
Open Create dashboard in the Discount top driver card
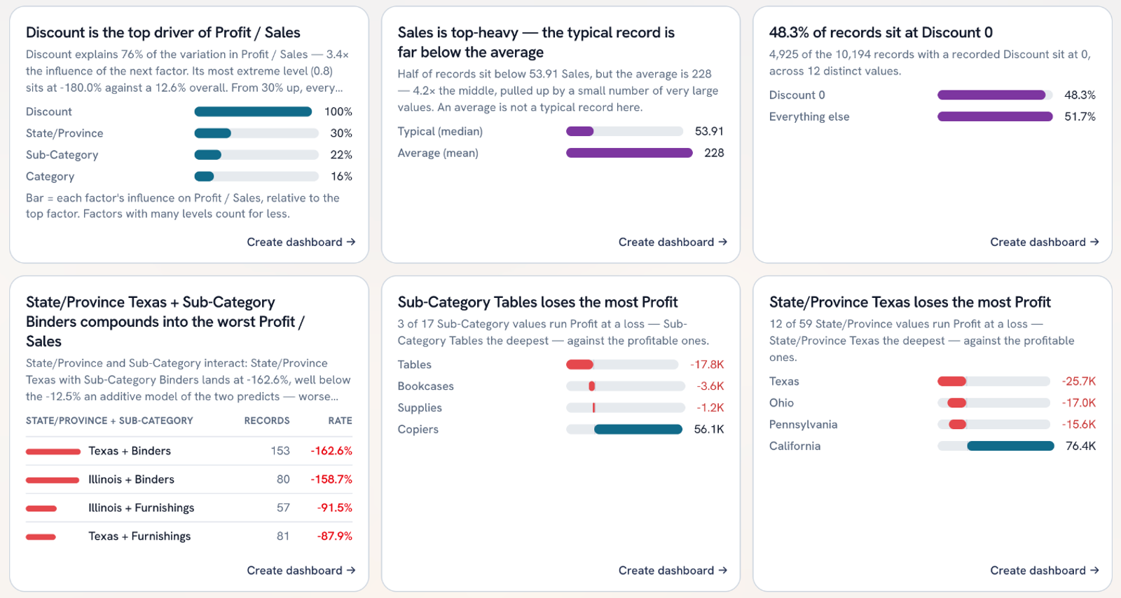click(301, 242)
